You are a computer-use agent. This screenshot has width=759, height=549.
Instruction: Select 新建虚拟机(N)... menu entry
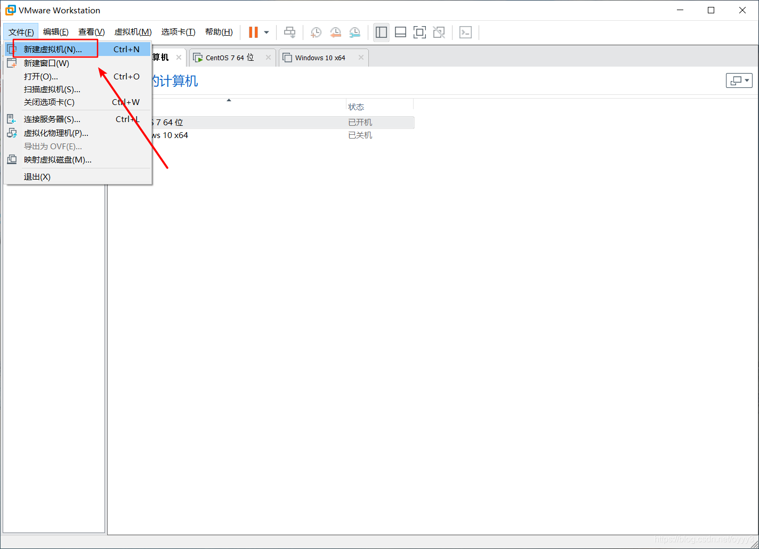77,49
